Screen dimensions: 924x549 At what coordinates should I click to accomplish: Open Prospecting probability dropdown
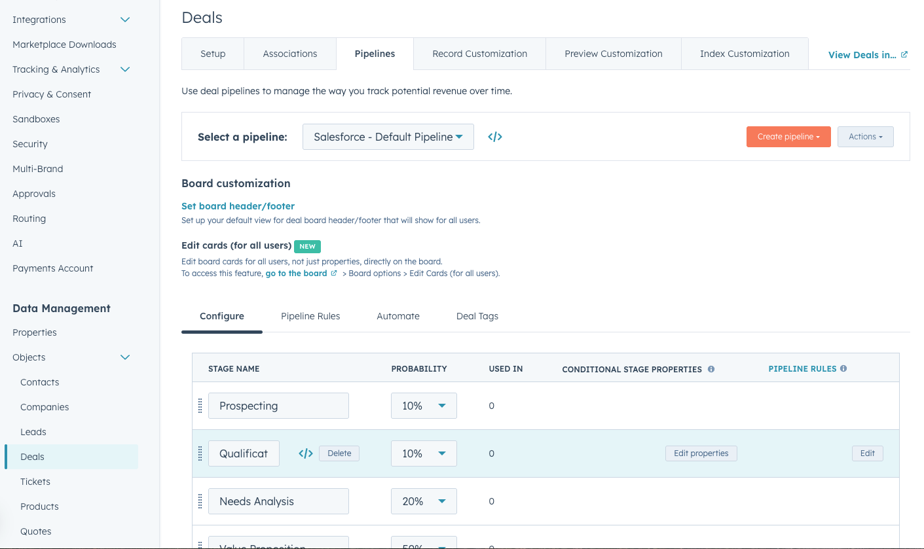pos(424,406)
